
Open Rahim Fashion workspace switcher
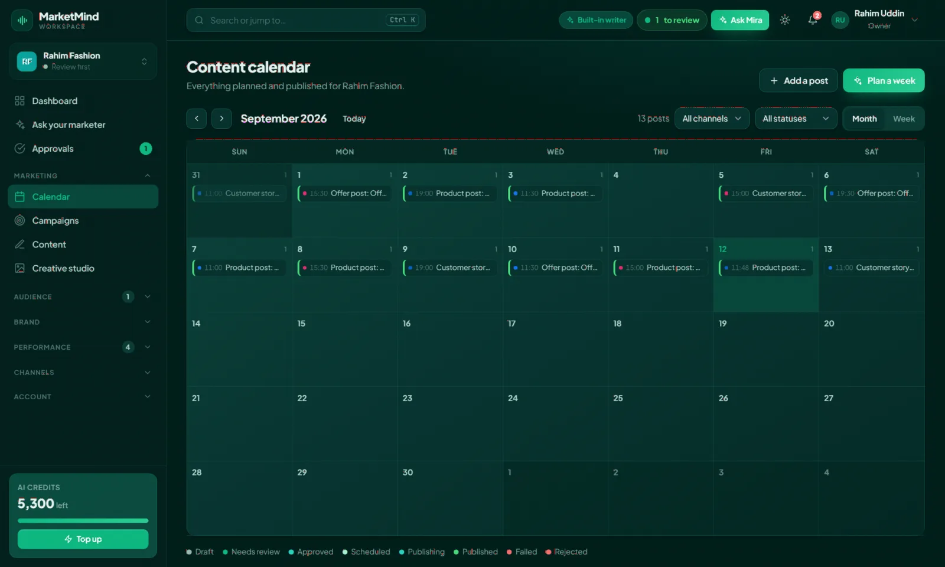click(x=83, y=61)
